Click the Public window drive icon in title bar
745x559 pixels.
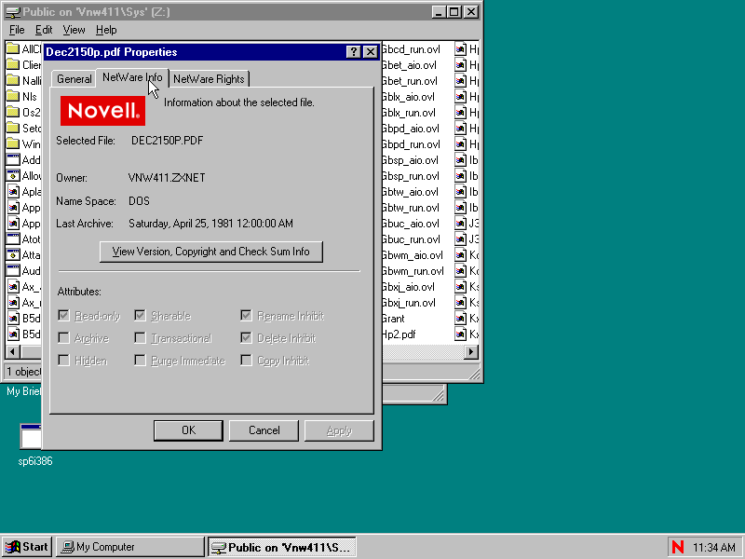[x=13, y=12]
